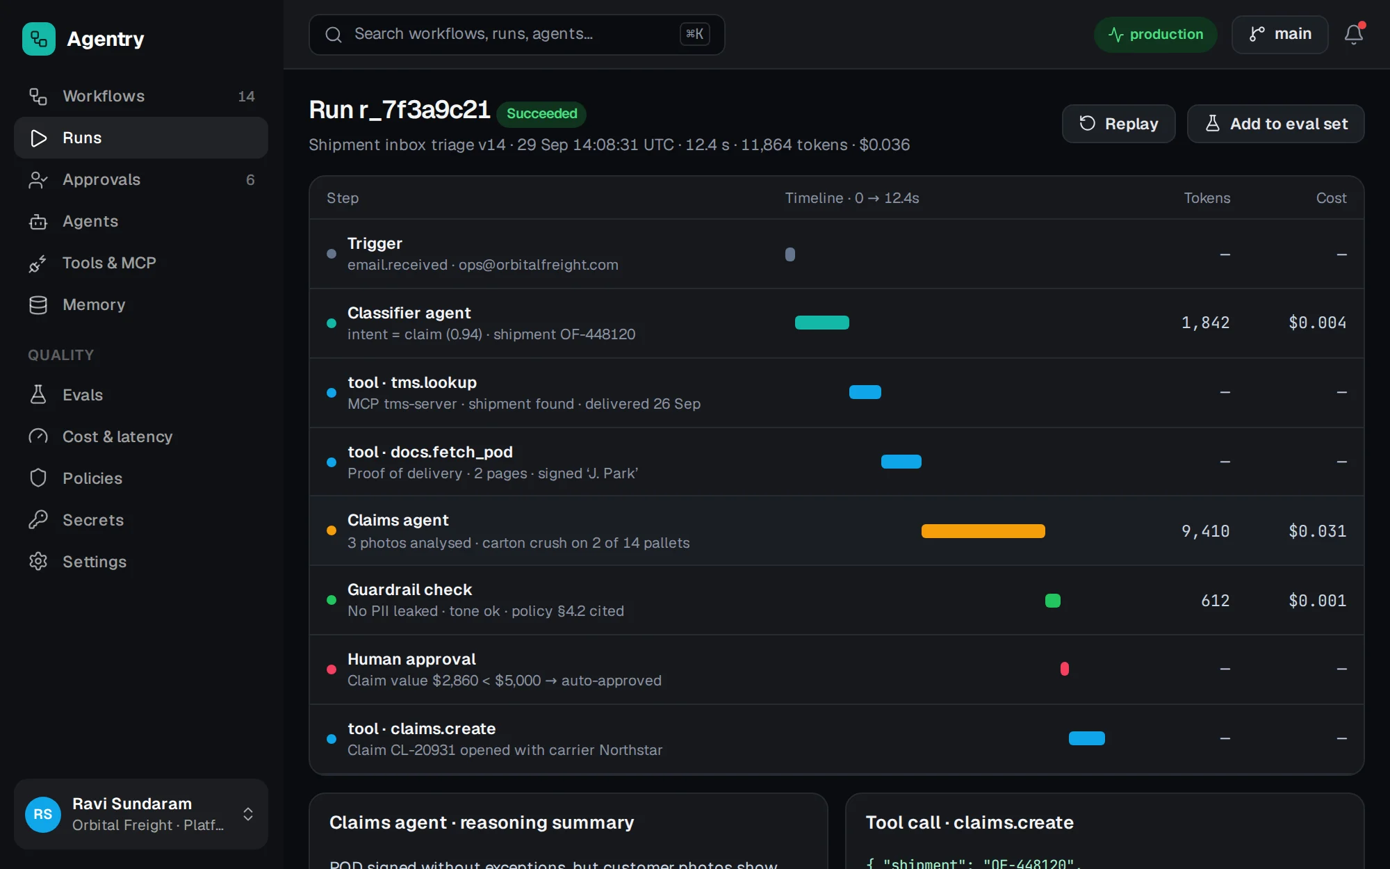
Task: Click the red Human approval timeline marker
Action: pos(1065,669)
